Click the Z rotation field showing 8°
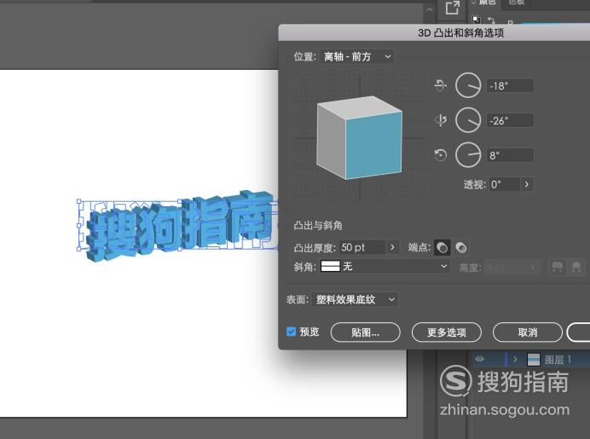 tap(510, 155)
